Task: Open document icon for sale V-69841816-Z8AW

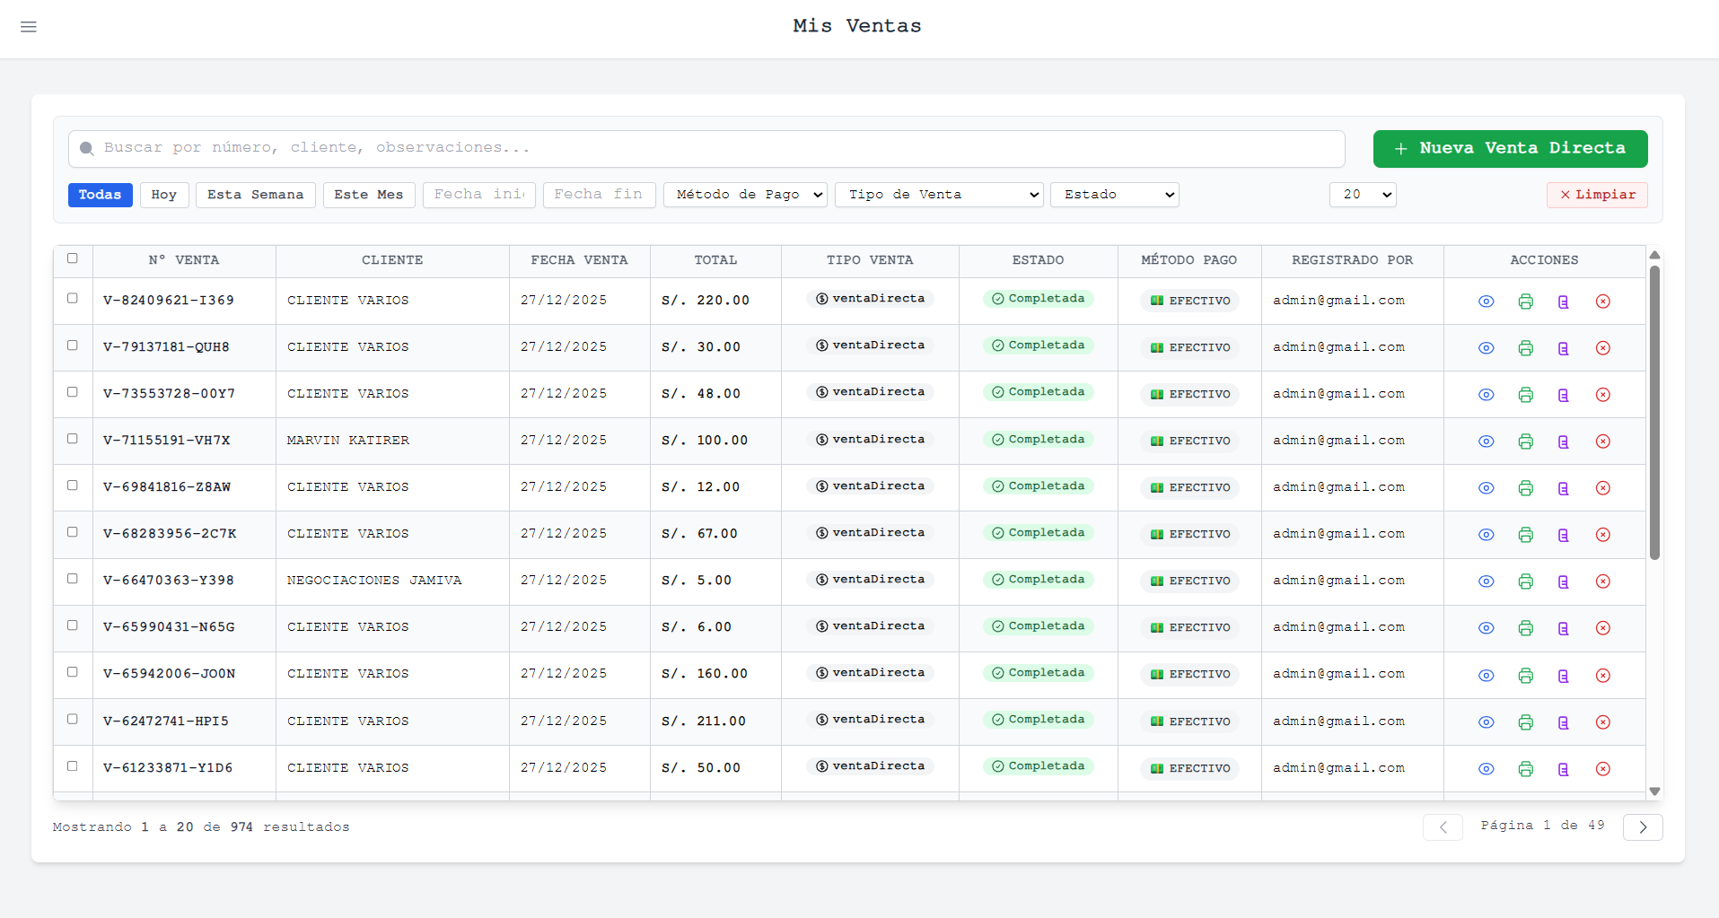Action: coord(1564,488)
